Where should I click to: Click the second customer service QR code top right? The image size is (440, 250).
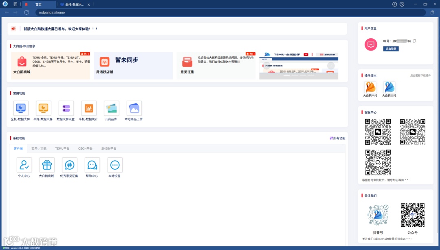coord(412,132)
